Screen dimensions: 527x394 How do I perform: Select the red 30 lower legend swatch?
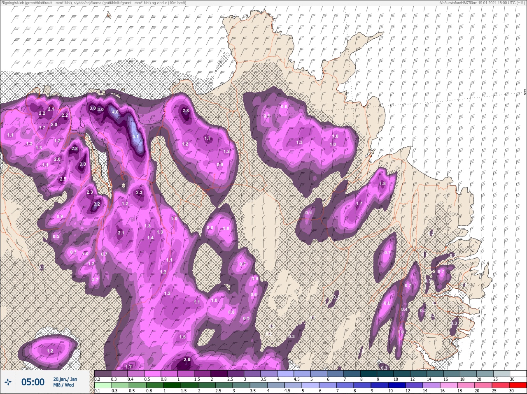coord(518,385)
